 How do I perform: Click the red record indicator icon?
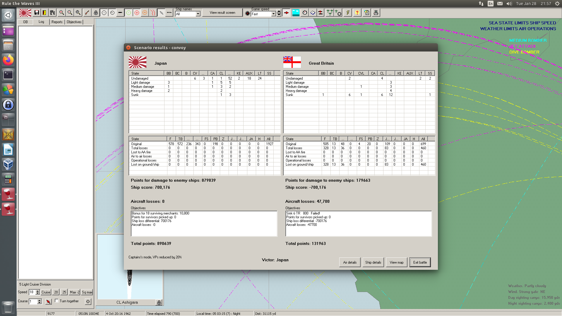click(x=247, y=13)
